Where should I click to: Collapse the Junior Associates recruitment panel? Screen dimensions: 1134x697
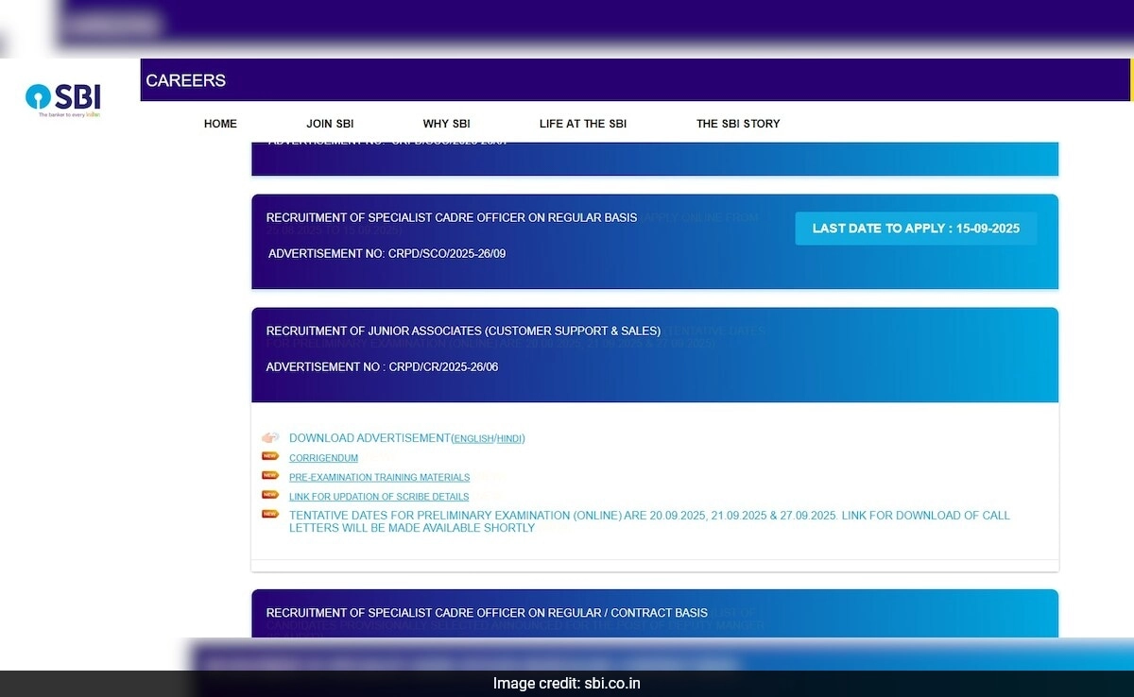tap(463, 331)
